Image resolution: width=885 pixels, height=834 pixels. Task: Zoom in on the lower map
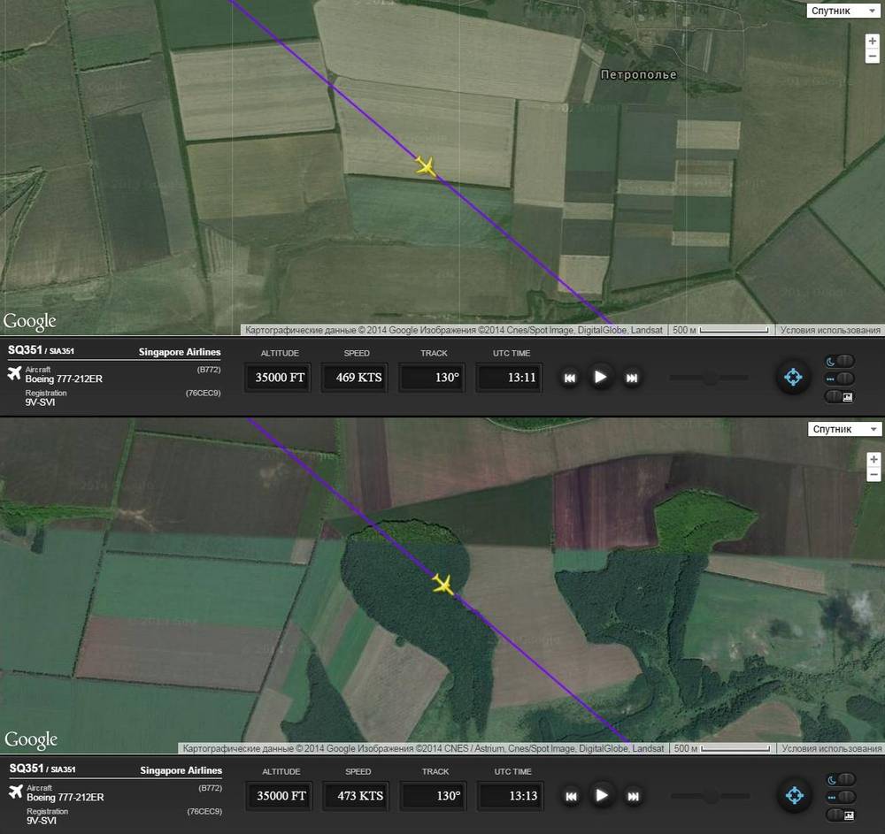tap(873, 460)
